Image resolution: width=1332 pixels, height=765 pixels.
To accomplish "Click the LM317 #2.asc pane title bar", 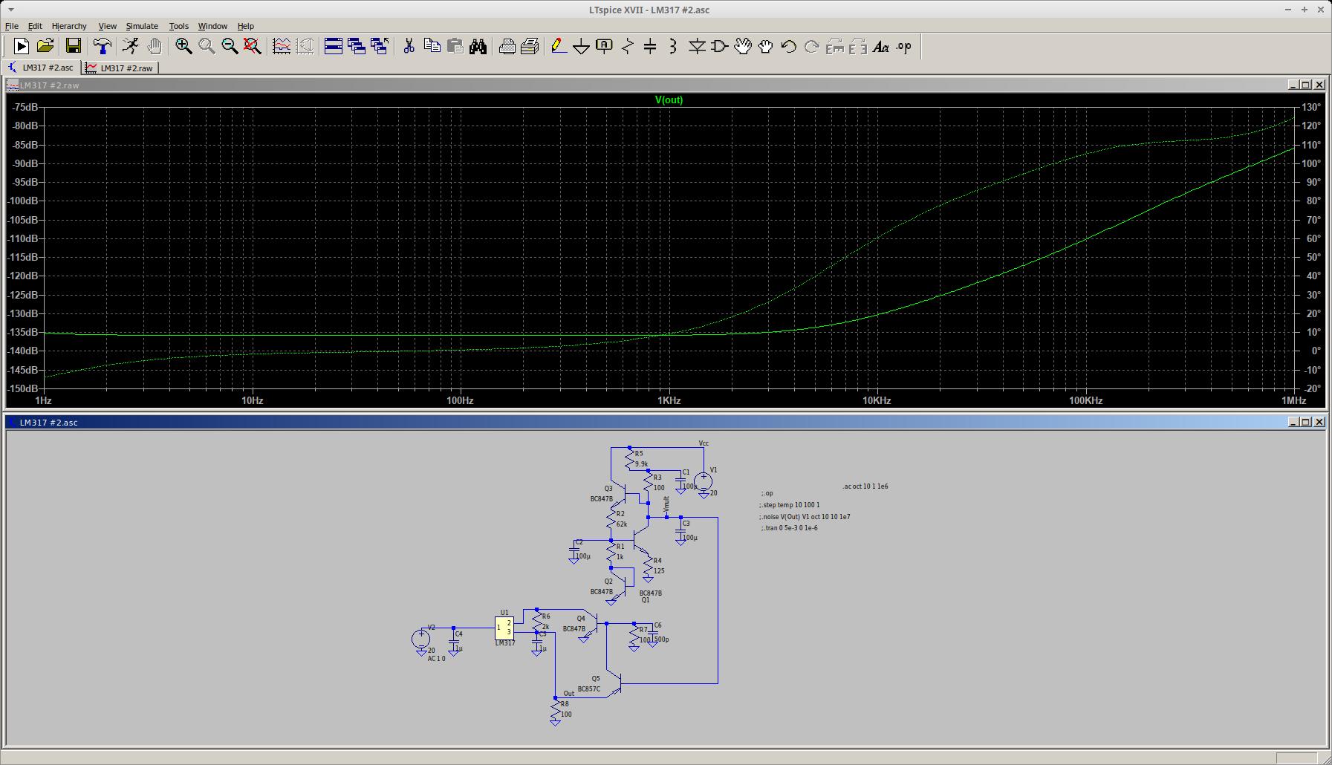I will [666, 422].
